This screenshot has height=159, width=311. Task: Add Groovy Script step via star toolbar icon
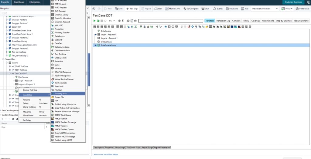166,27
